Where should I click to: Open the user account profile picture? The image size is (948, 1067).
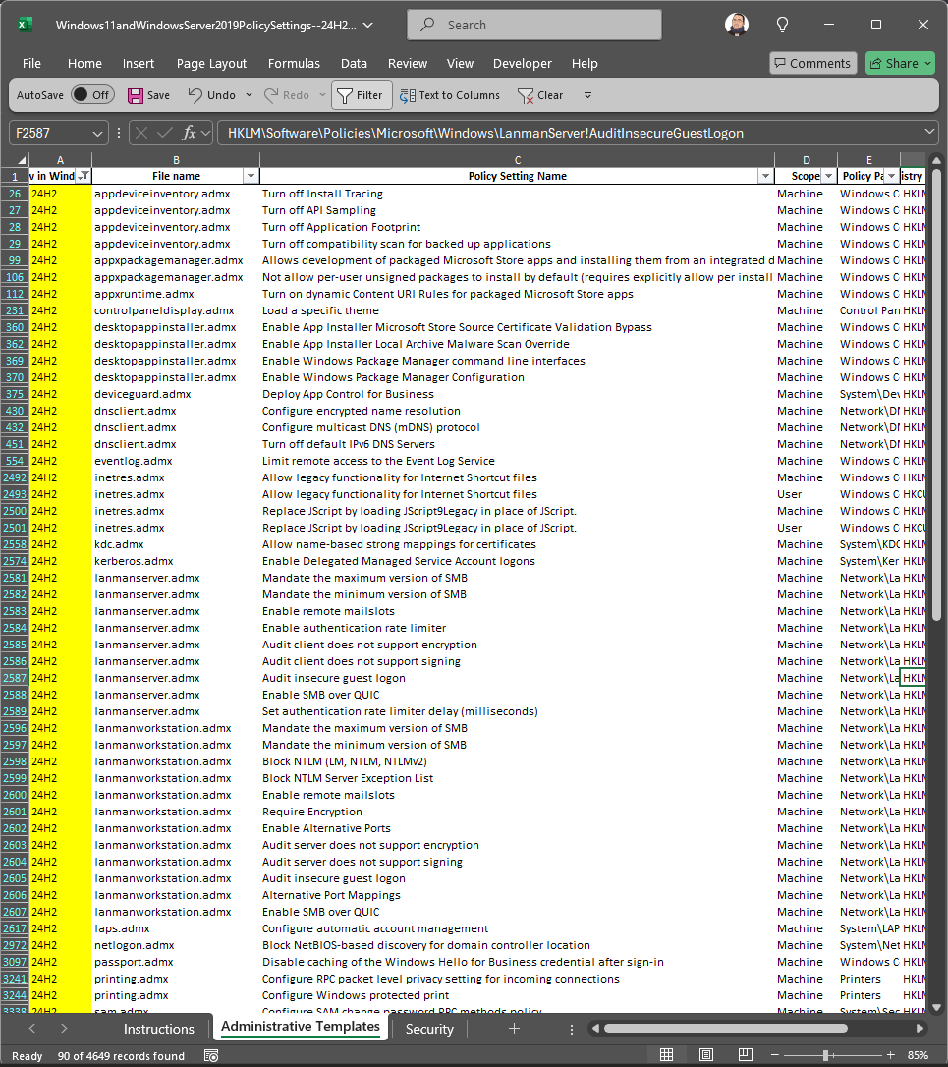[x=737, y=25]
